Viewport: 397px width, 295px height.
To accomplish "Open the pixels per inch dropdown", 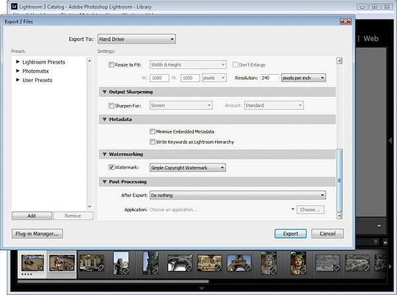I will (x=303, y=78).
